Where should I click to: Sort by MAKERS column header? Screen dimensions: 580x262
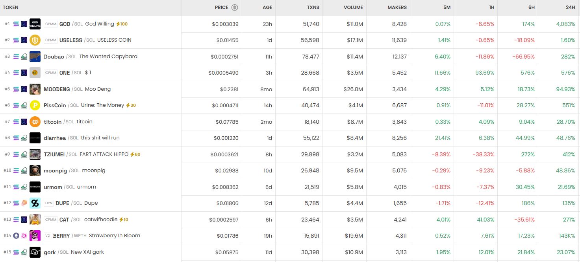tap(397, 7)
